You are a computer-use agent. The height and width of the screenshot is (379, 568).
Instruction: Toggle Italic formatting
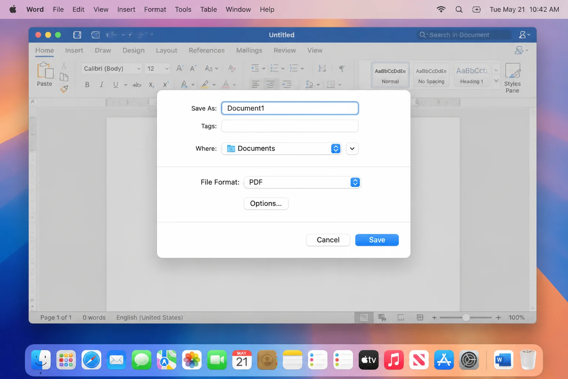click(101, 84)
